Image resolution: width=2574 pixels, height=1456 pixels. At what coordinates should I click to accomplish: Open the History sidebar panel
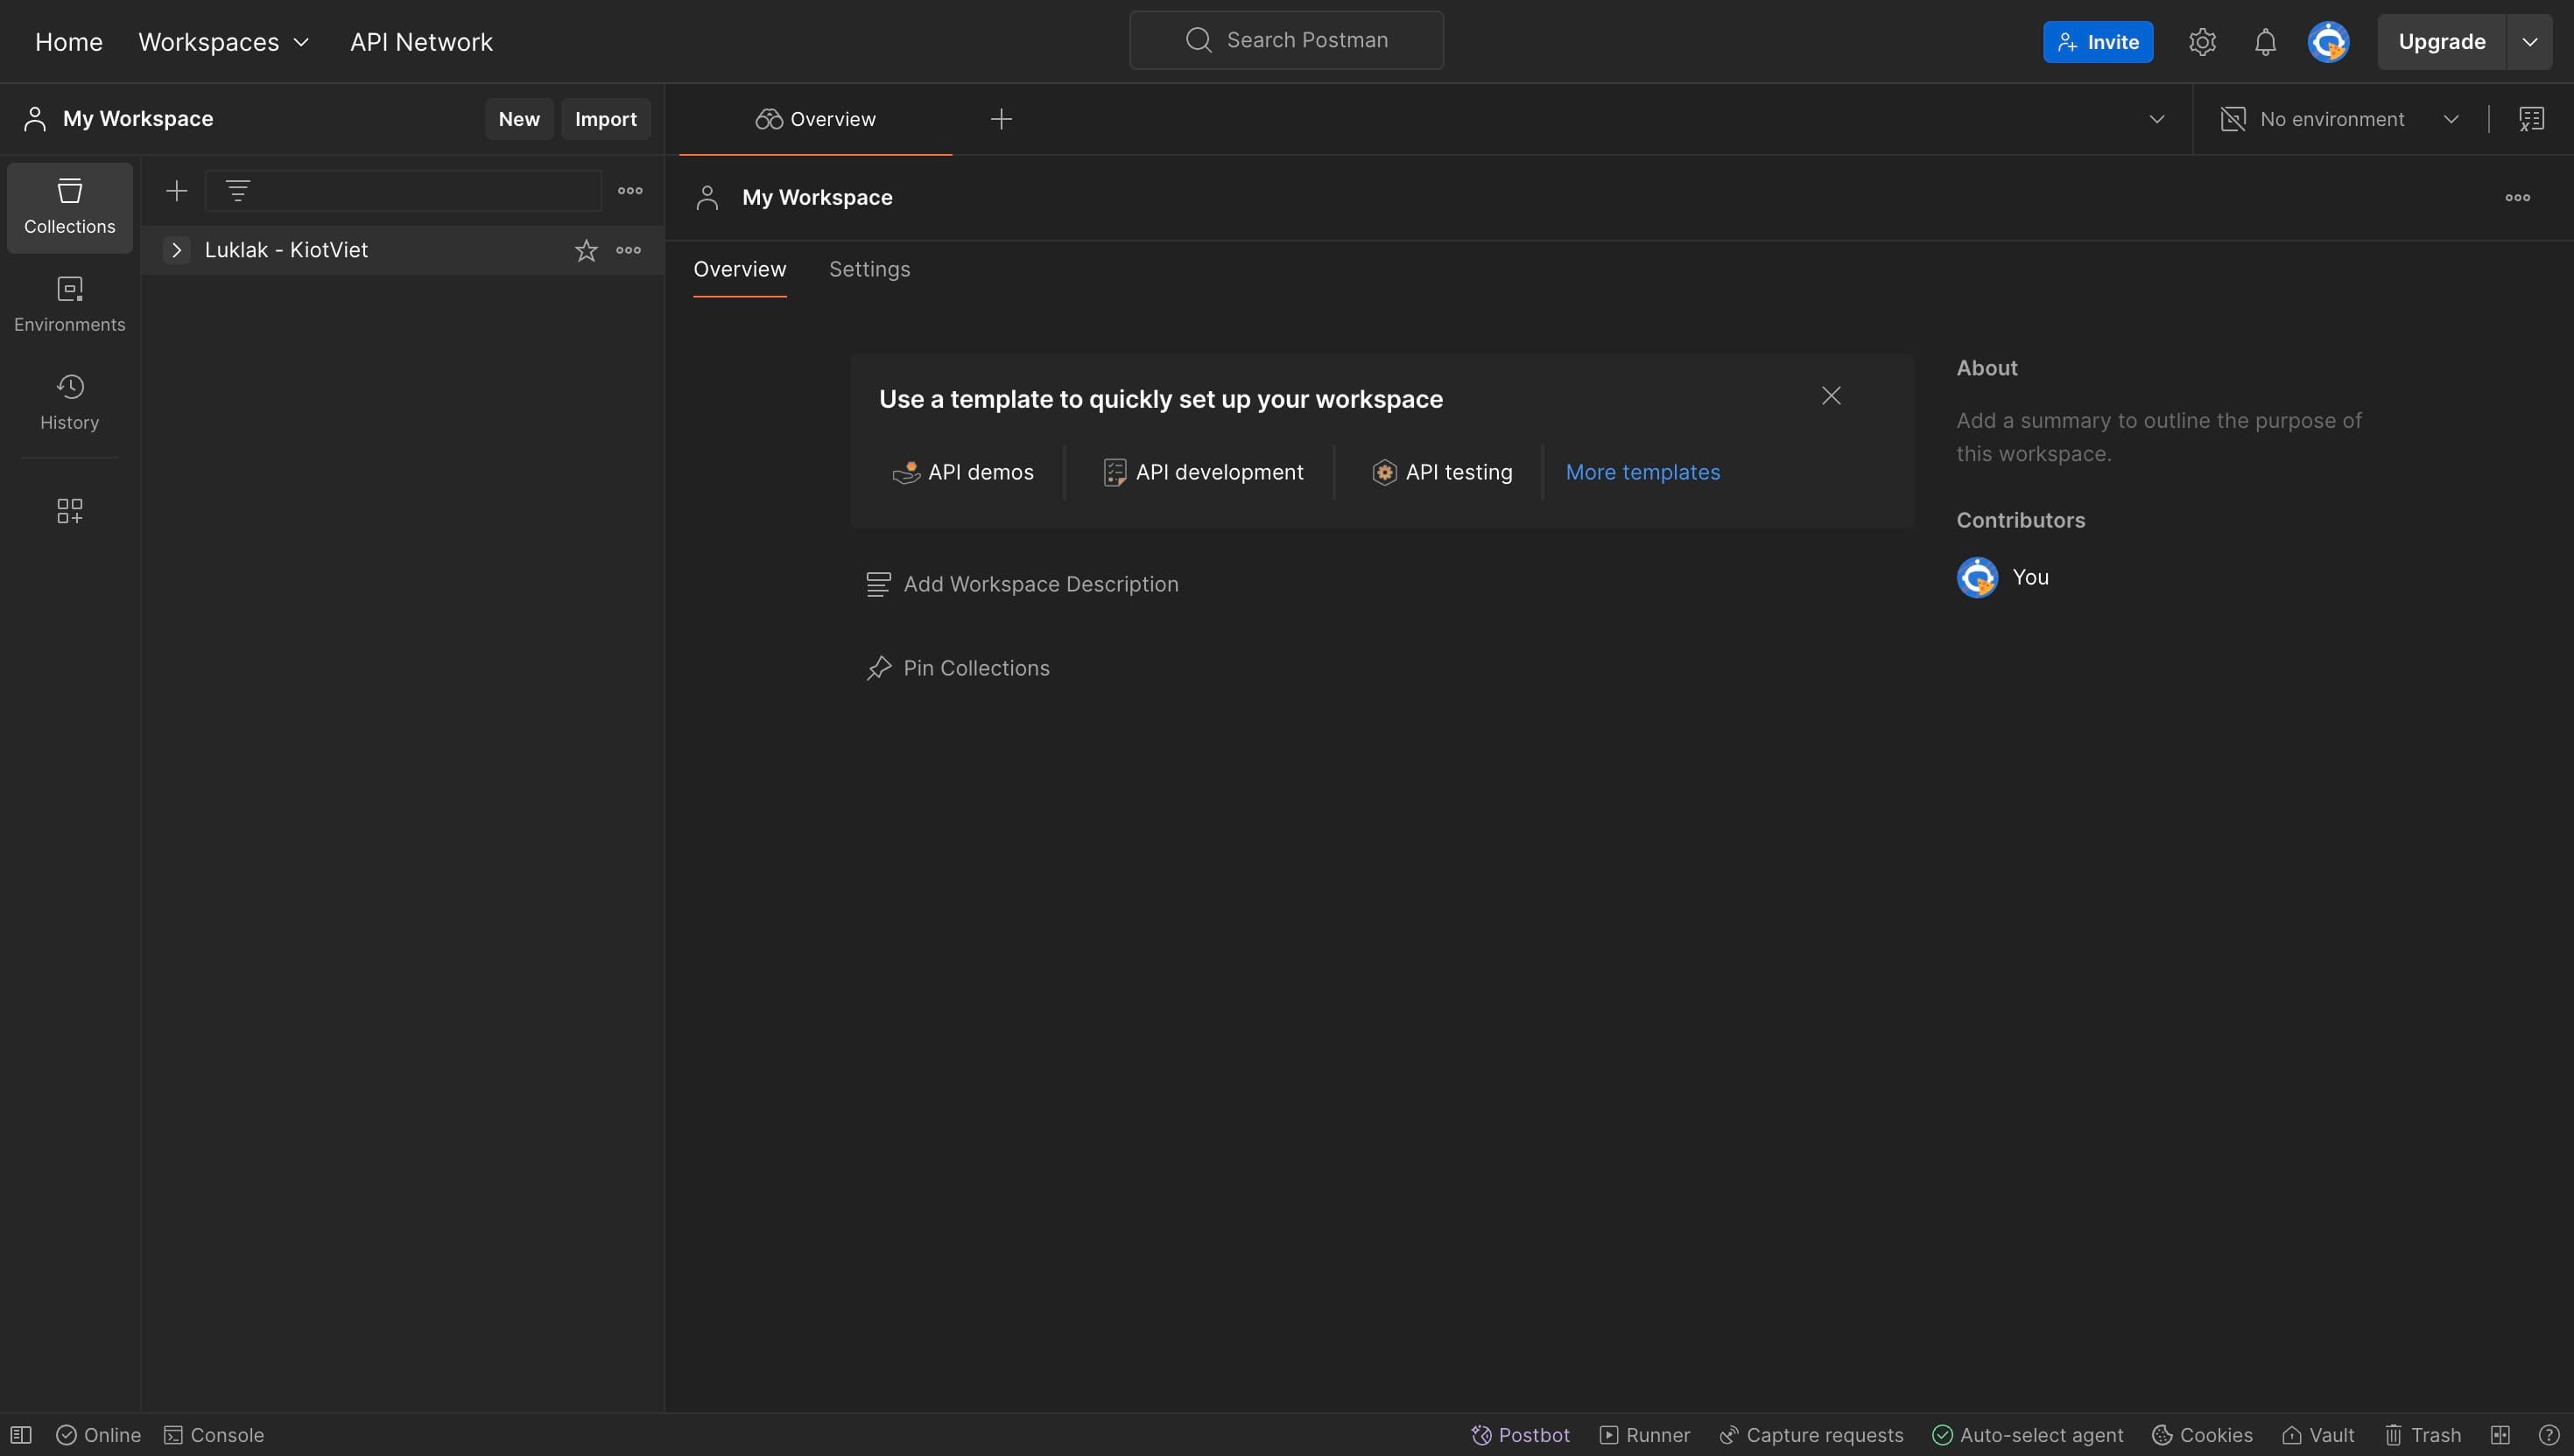(69, 402)
